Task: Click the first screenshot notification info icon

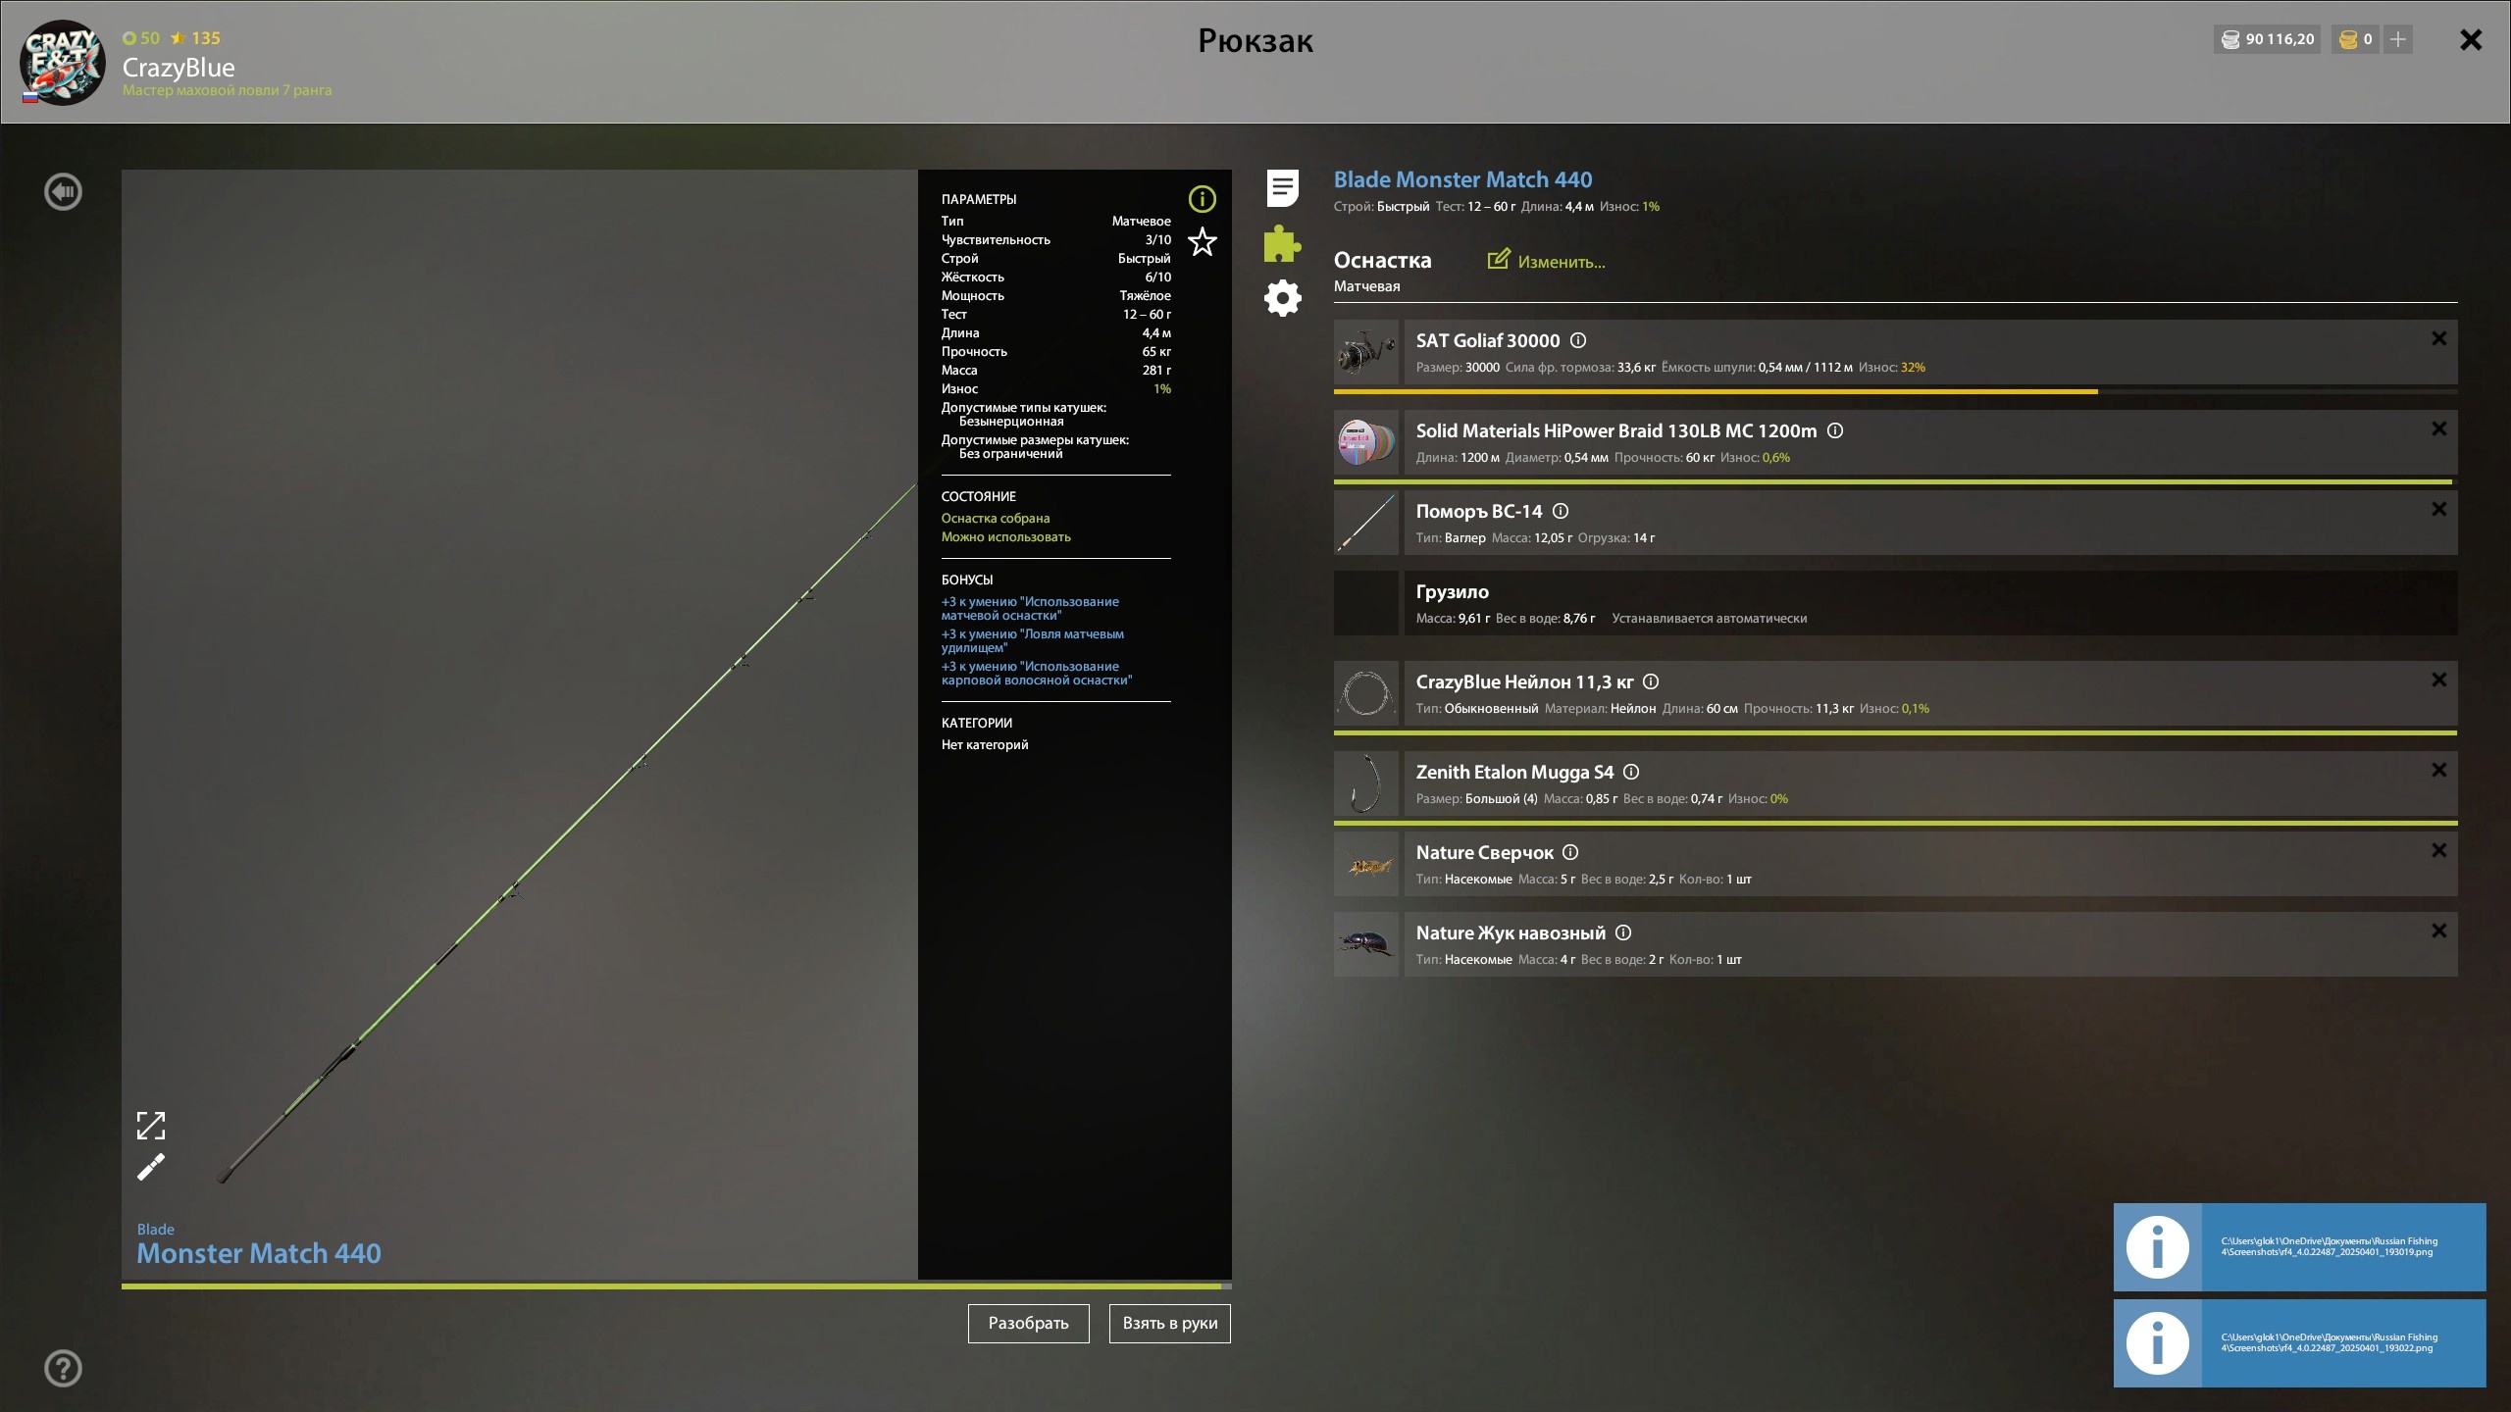Action: (2158, 1247)
